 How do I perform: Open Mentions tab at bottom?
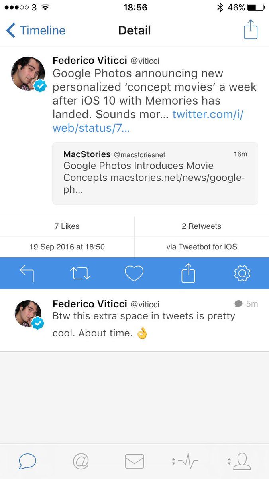(x=81, y=462)
